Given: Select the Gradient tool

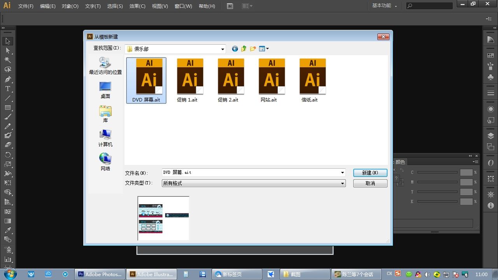Looking at the screenshot, I should [x=8, y=220].
